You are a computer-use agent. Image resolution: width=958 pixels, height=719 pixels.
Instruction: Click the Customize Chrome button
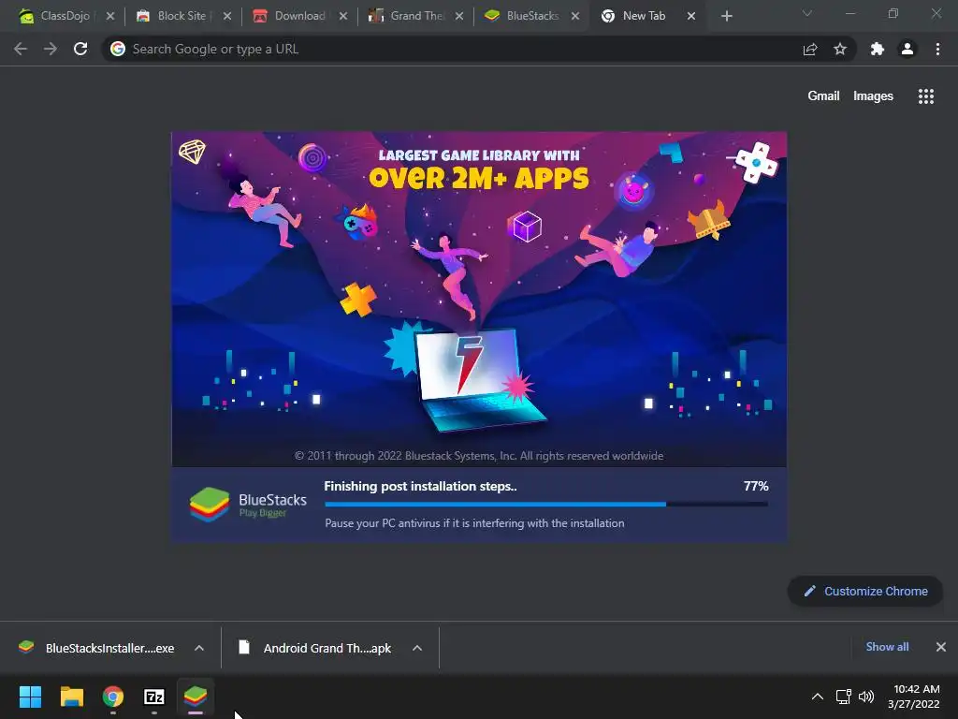(865, 592)
